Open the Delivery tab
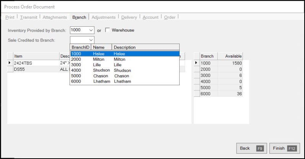 (129, 17)
